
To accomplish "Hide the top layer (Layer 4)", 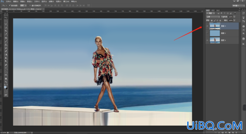I will (x=207, y=26).
